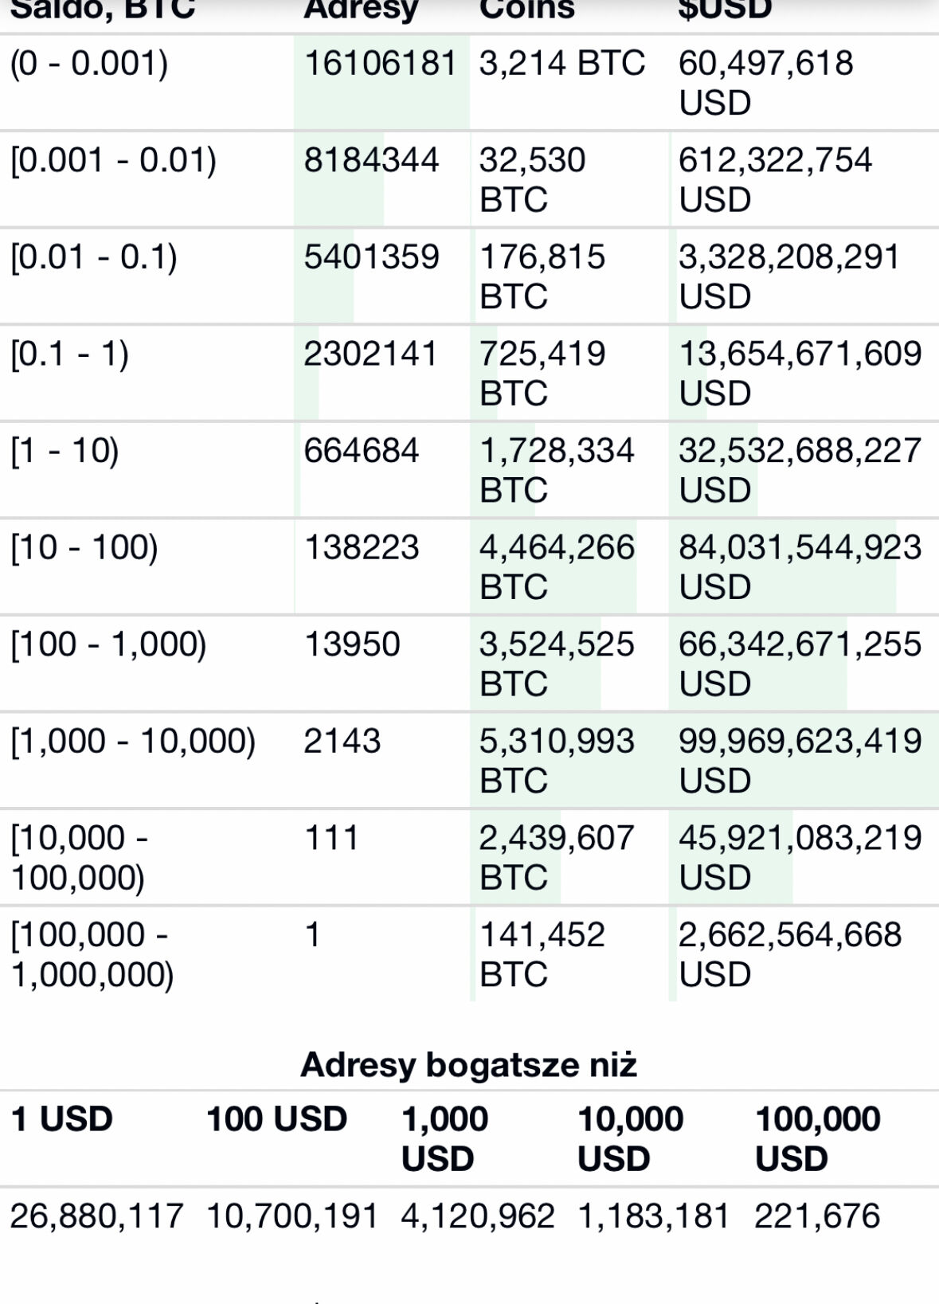The height and width of the screenshot is (1304, 939).
Task: Select the [0.1 - 1) balance range
Action: tap(69, 354)
